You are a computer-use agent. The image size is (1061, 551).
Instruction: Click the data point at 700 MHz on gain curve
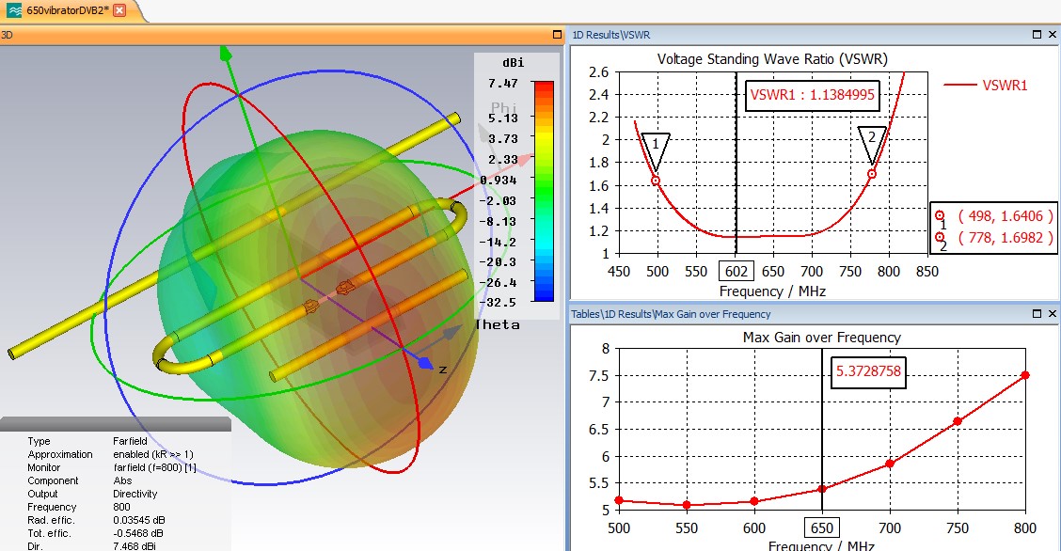pyautogui.click(x=890, y=464)
